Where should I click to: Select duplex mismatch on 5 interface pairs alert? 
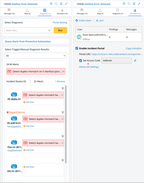34,71
